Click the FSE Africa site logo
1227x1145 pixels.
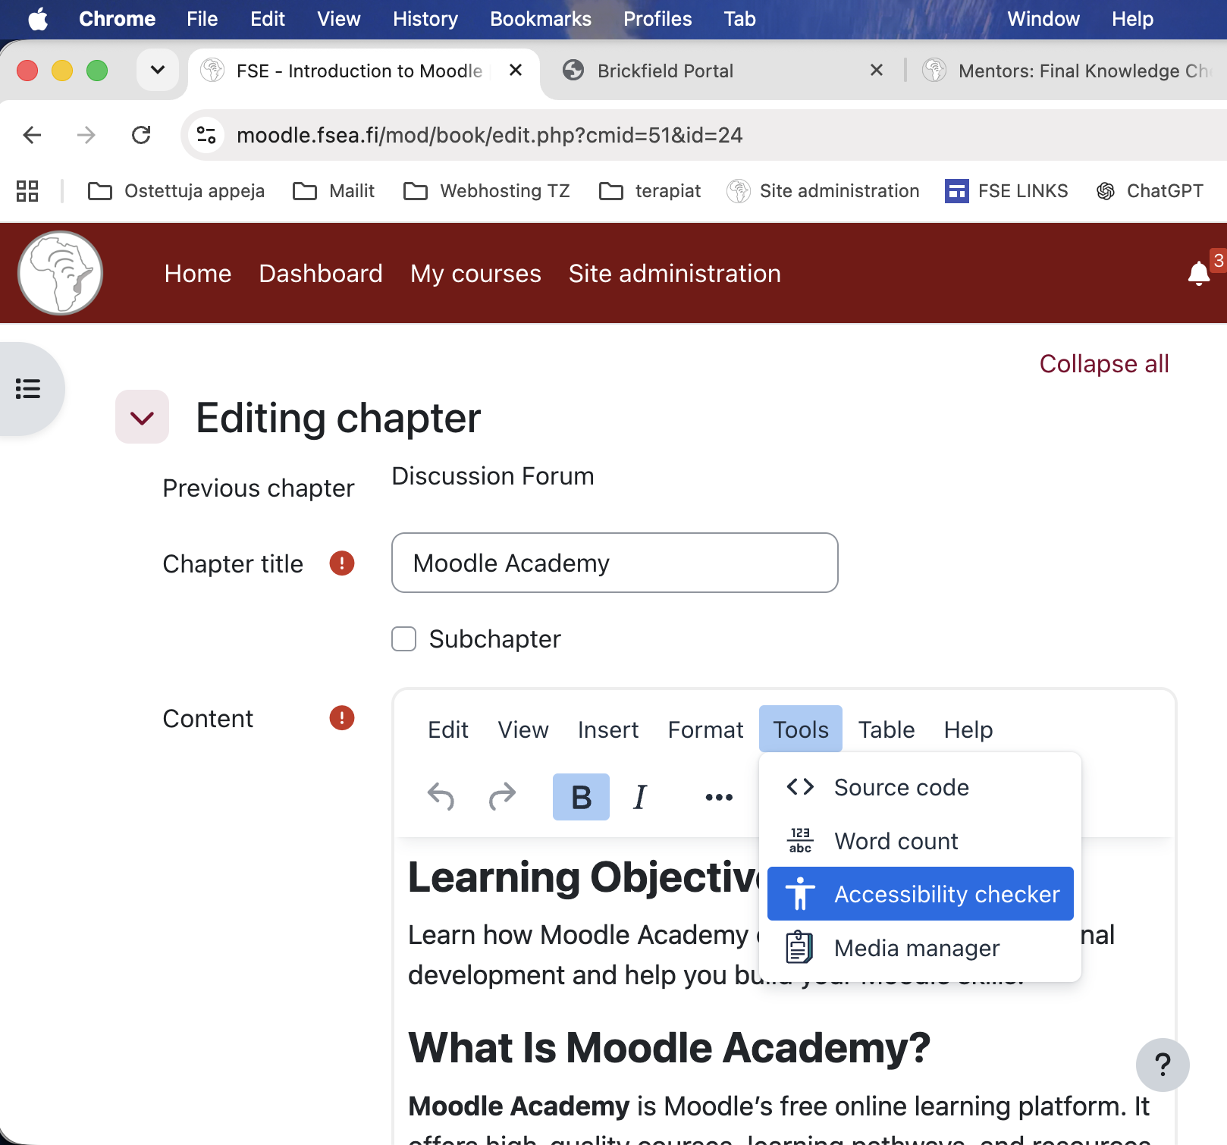[61, 273]
